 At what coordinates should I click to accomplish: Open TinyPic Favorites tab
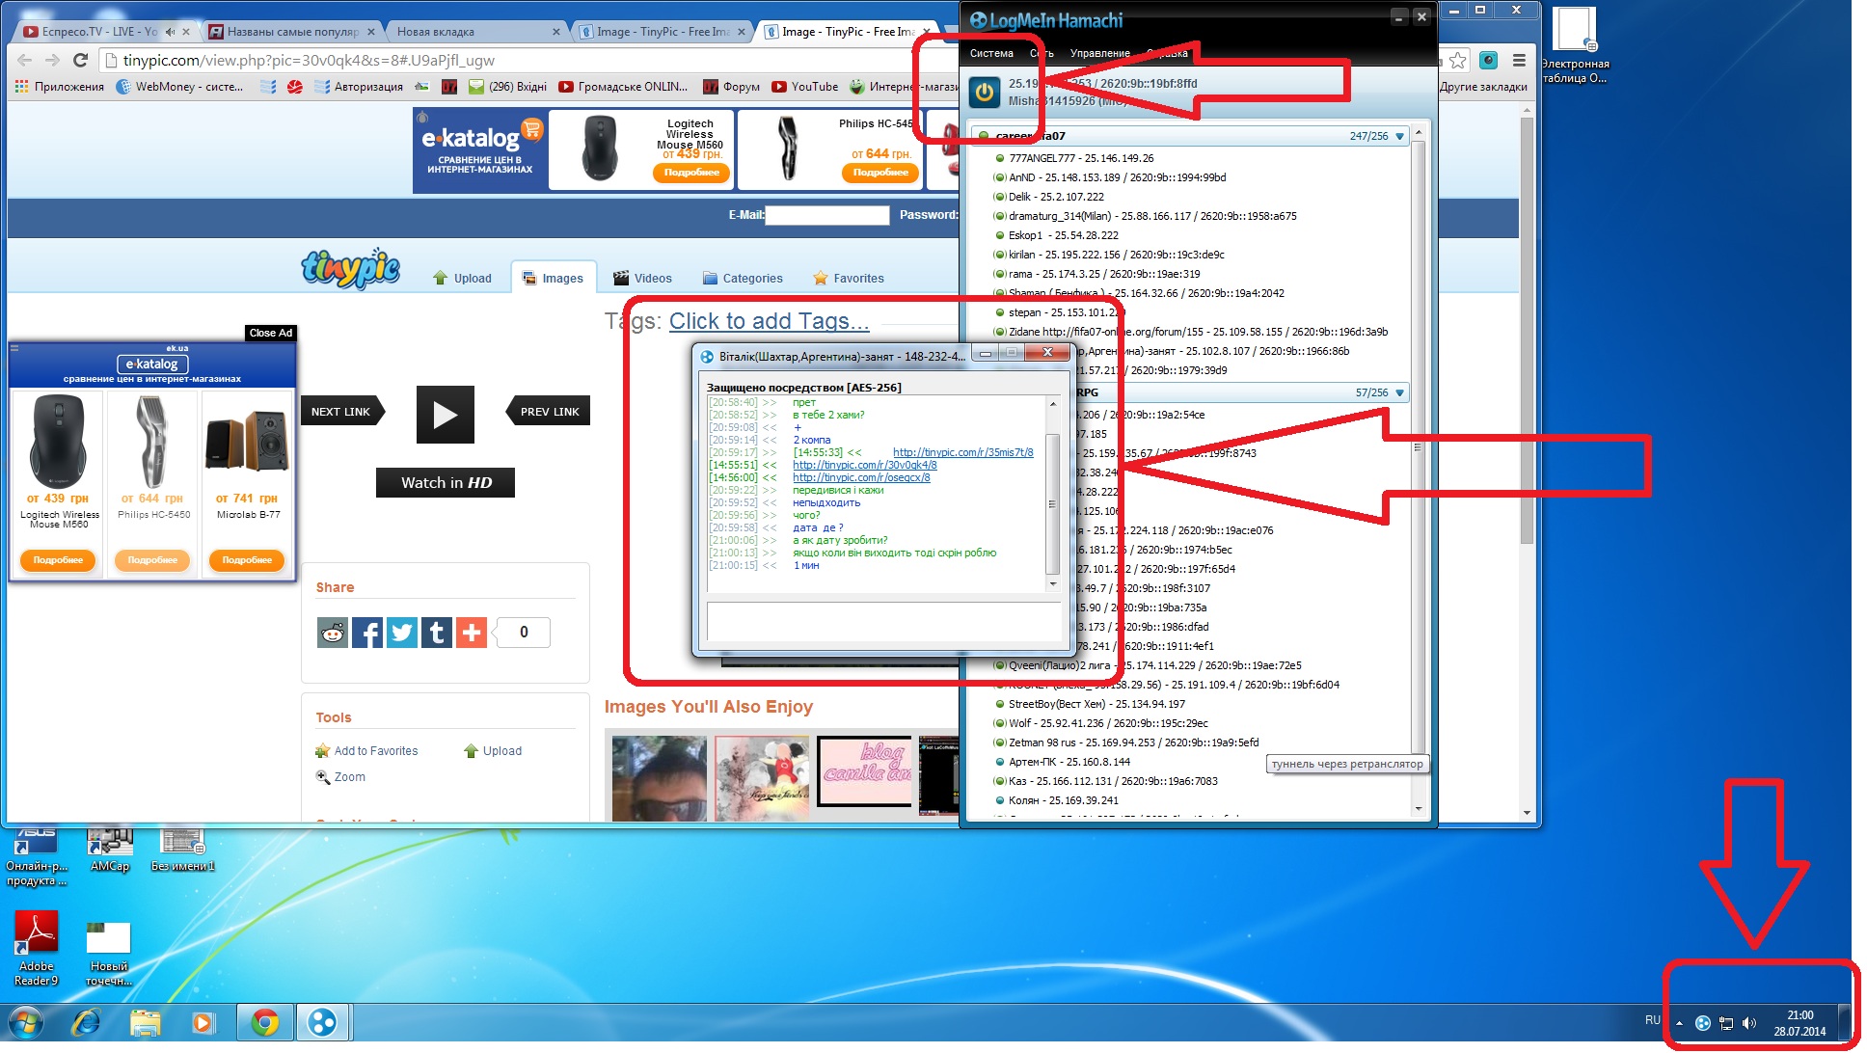pyautogui.click(x=849, y=278)
